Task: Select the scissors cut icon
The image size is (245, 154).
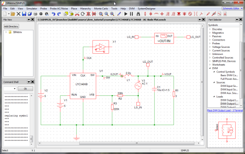Action: pyautogui.click(x=77, y=14)
